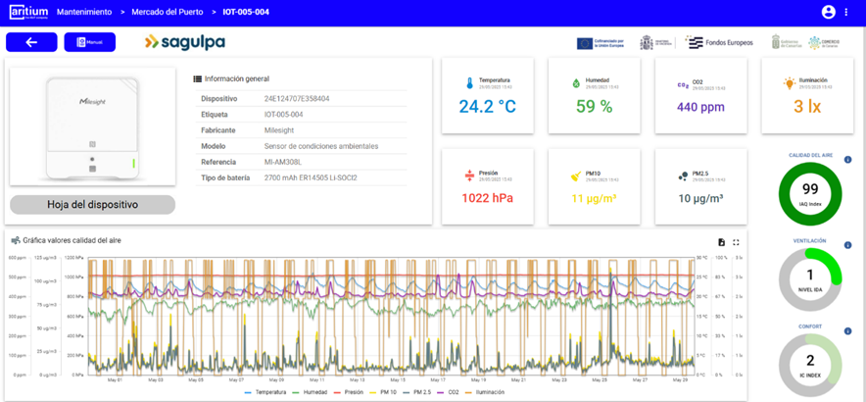Open the three-dot options menu

(847, 12)
